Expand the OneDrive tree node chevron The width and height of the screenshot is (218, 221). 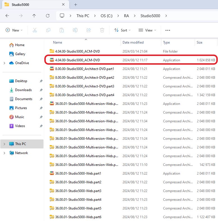coord(4,63)
